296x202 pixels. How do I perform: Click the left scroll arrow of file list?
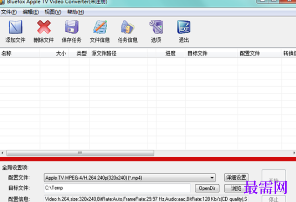(x=2, y=153)
